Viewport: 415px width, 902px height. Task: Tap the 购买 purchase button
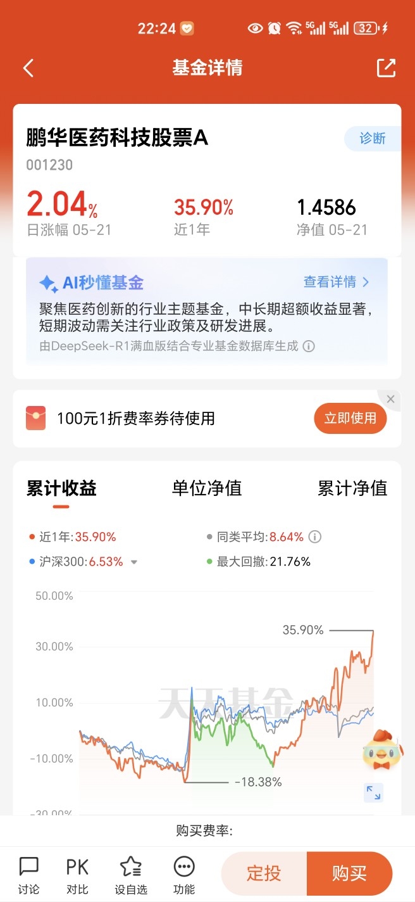pos(350,873)
